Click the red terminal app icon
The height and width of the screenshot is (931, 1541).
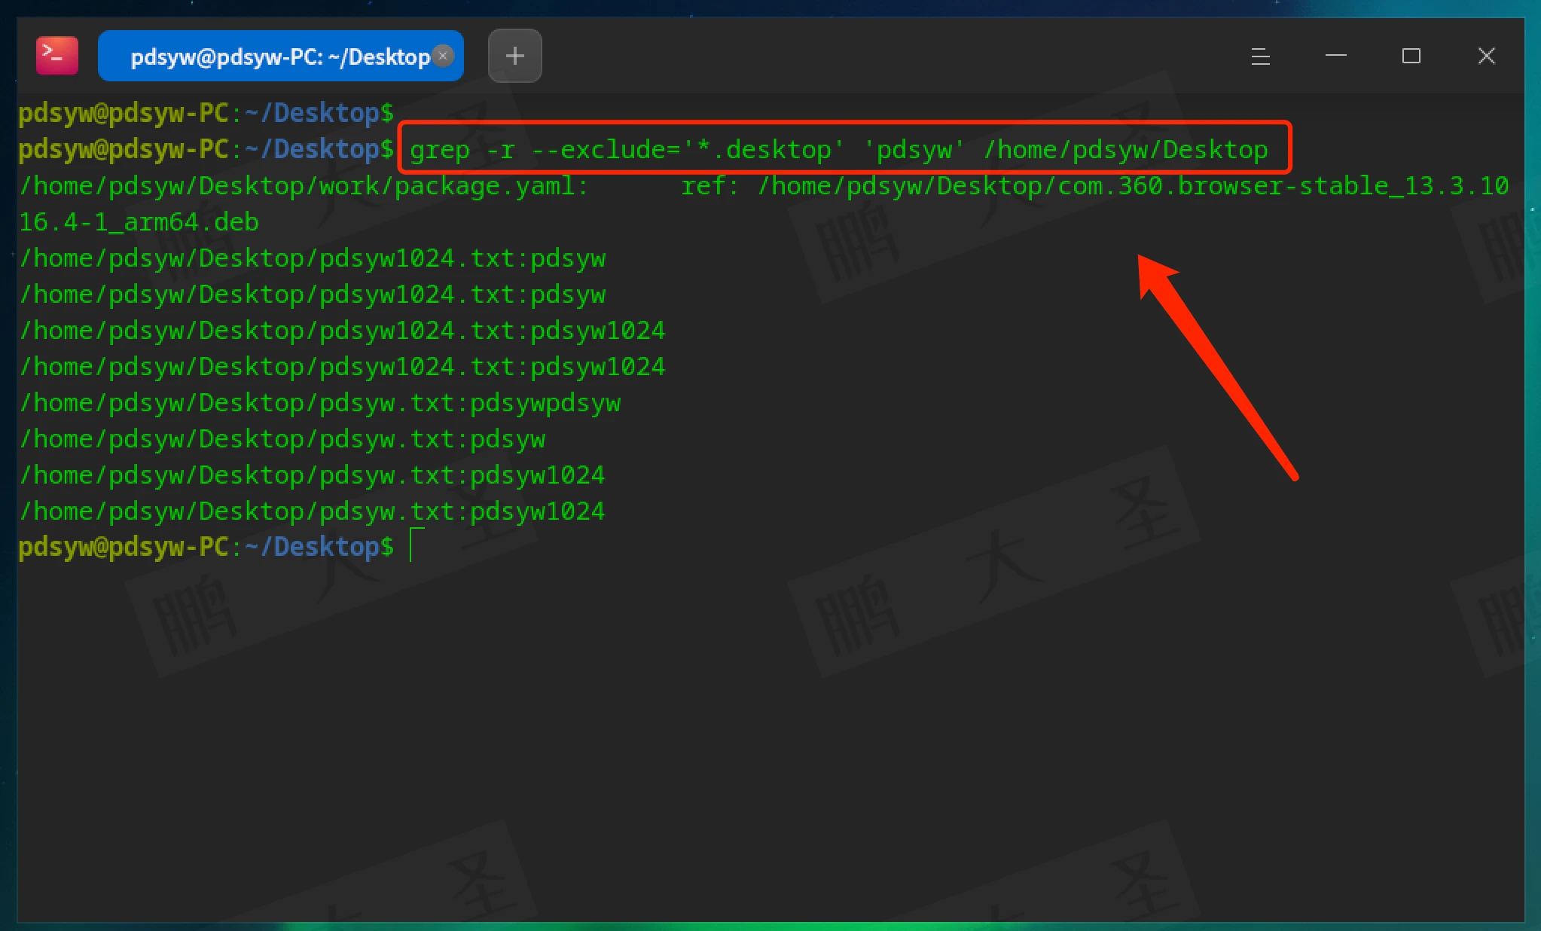[x=57, y=56]
